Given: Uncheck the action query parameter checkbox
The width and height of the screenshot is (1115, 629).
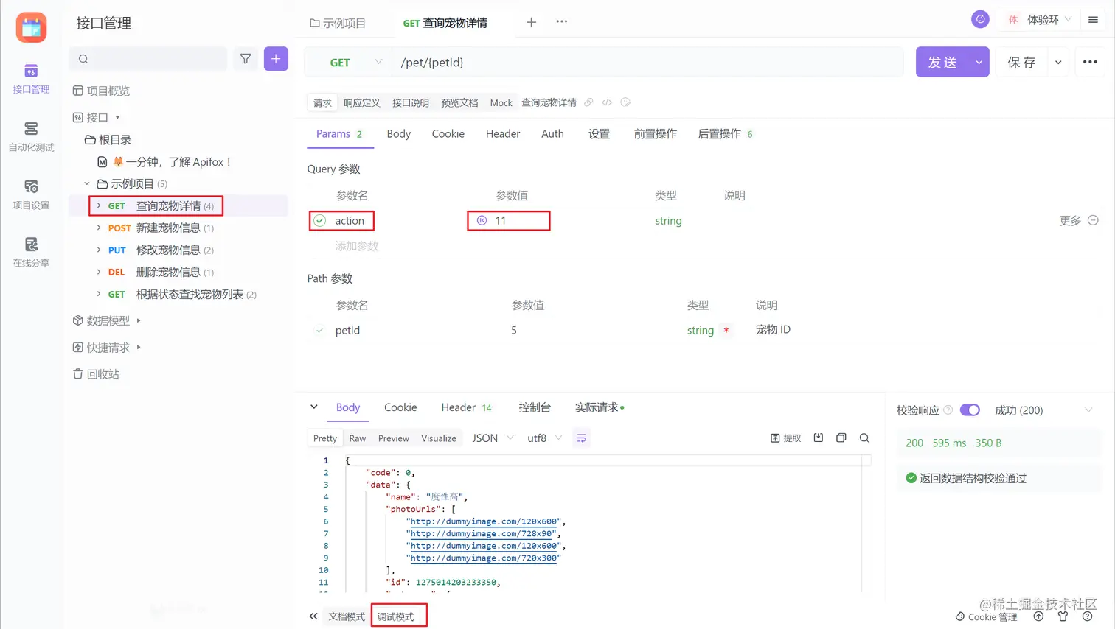Looking at the screenshot, I should pos(319,220).
